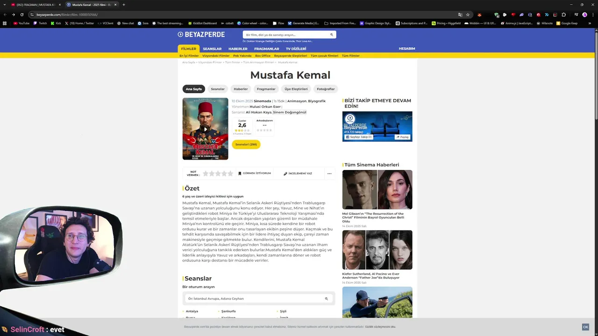Open the Animasyon genre link
Viewport: 598px width, 336px height.
(297, 101)
